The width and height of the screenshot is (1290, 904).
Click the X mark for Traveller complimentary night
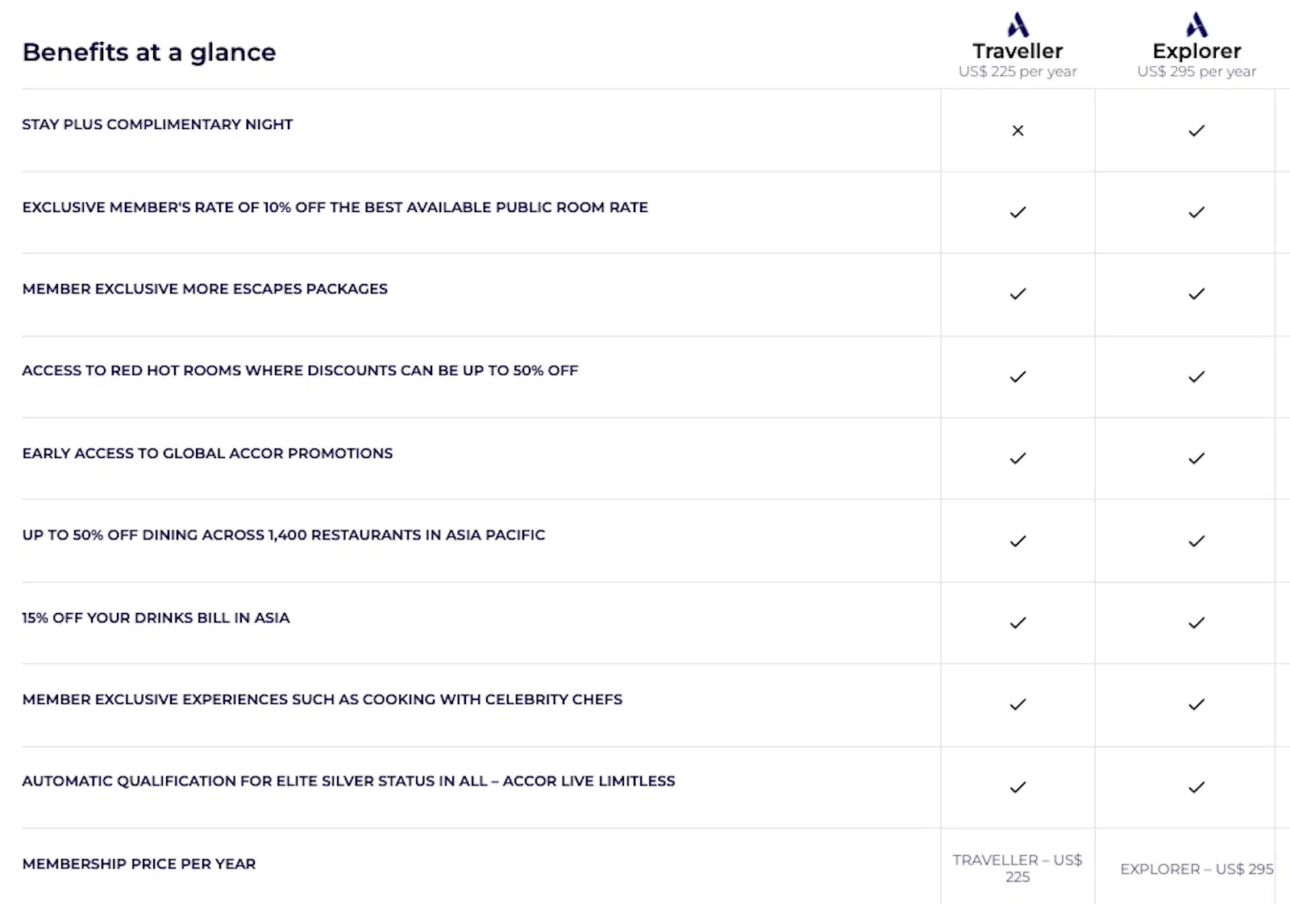tap(1017, 131)
